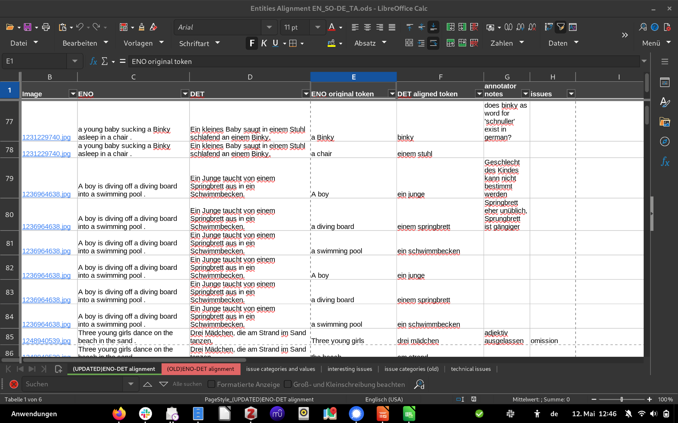Close the search bar with red X
This screenshot has height=423, width=678.
click(14, 384)
